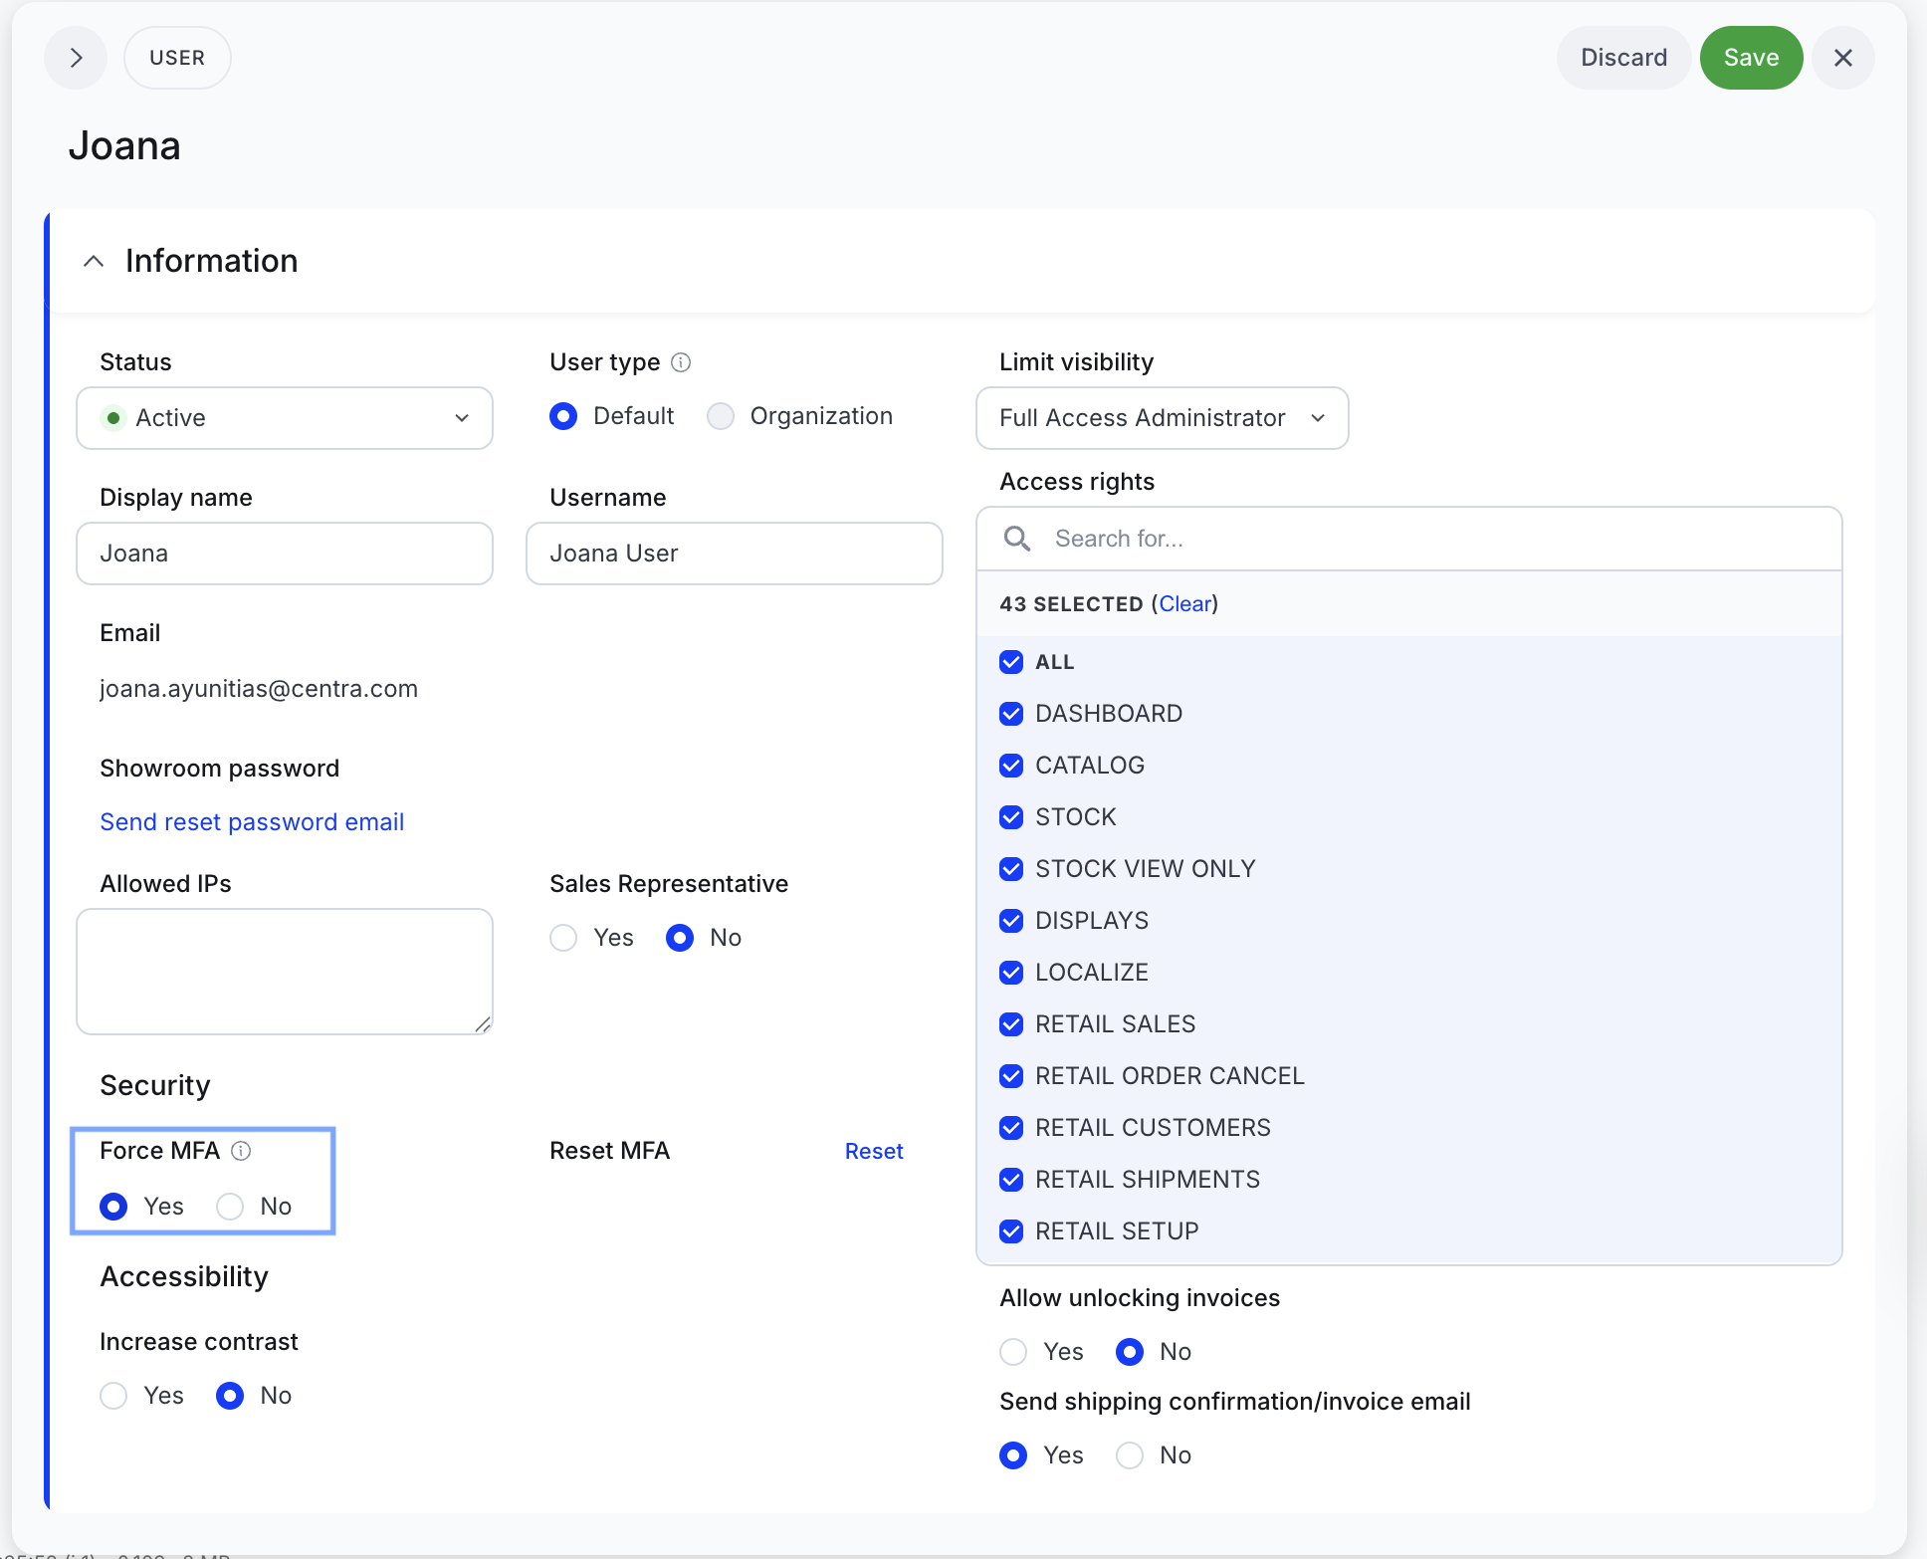Set Sales Representative to Yes
Viewport: 1927px width, 1559px height.
click(x=563, y=938)
